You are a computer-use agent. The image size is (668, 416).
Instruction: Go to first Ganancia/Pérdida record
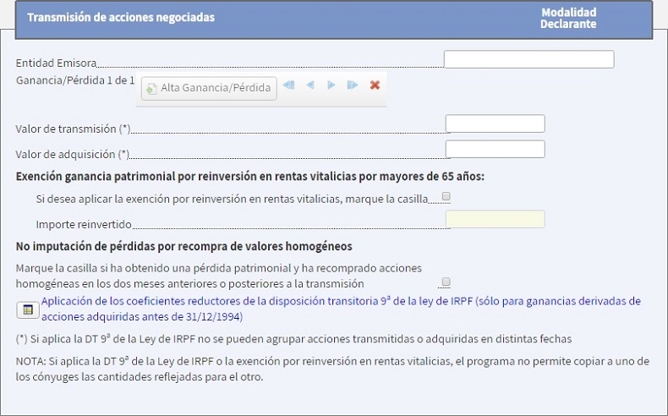pyautogui.click(x=288, y=85)
